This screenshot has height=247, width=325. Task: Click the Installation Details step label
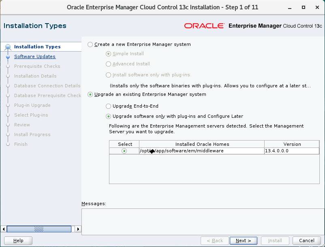pyautogui.click(x=35, y=76)
